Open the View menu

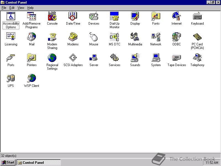pos(21,8)
